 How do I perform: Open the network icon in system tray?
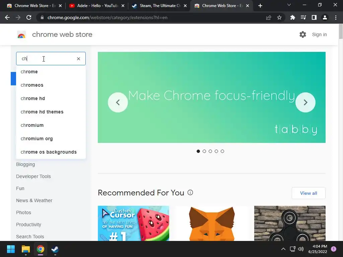pos(292,249)
